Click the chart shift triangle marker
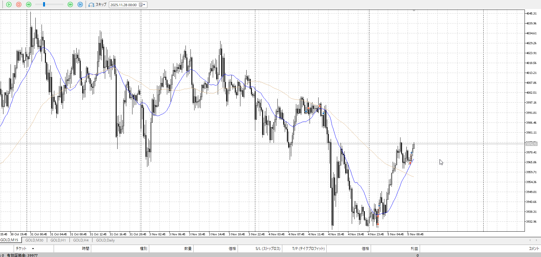541x257 pixels. point(414,11)
